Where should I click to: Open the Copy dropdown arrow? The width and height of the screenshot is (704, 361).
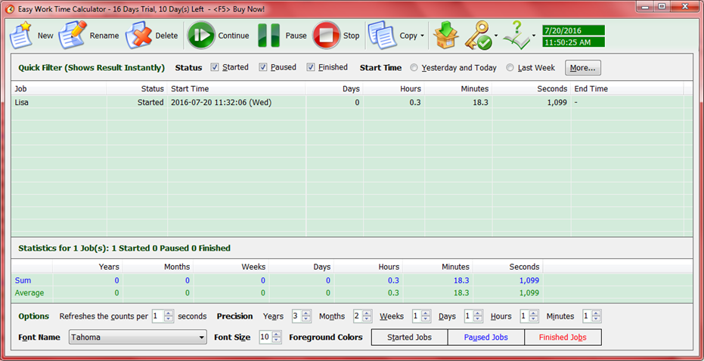coord(423,36)
